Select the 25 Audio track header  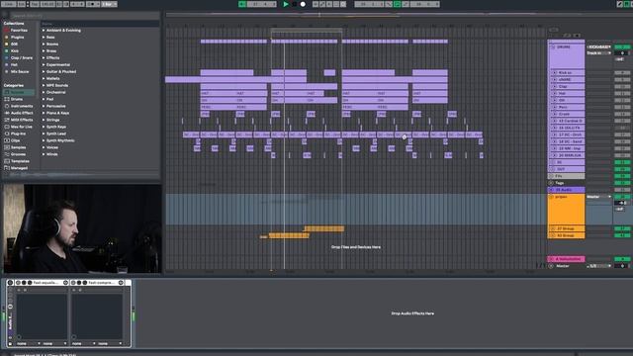[x=566, y=189]
